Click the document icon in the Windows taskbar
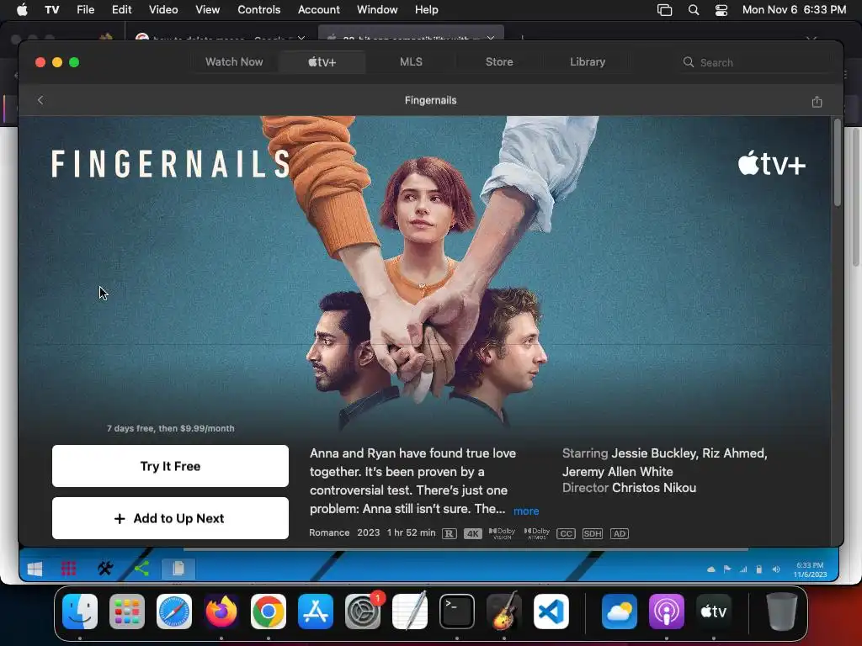 point(178,569)
